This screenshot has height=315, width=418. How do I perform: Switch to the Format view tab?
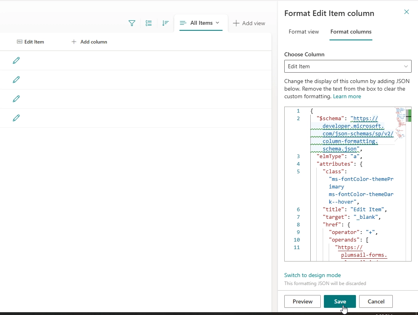coord(303,32)
